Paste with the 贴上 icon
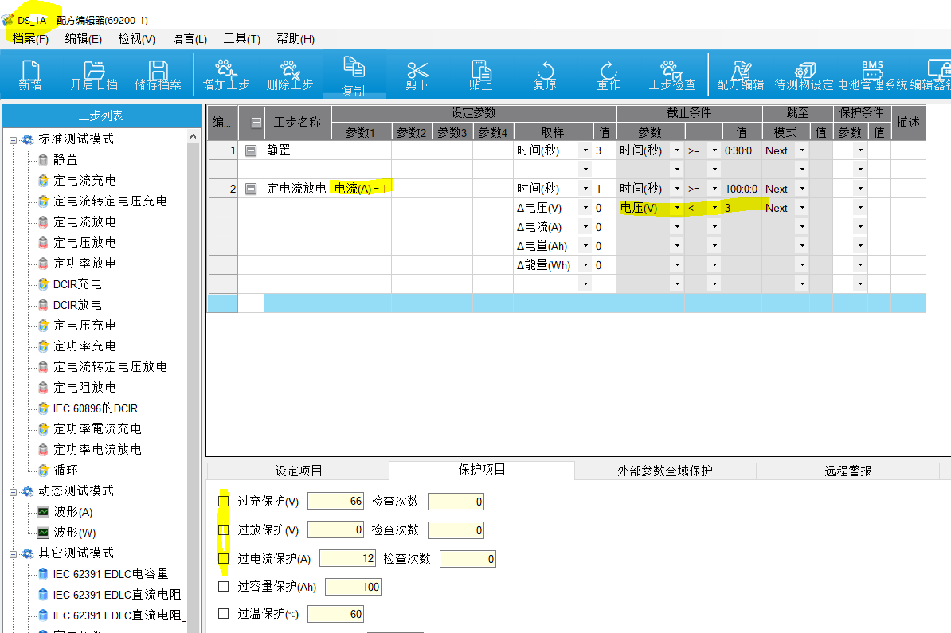 coord(481,75)
